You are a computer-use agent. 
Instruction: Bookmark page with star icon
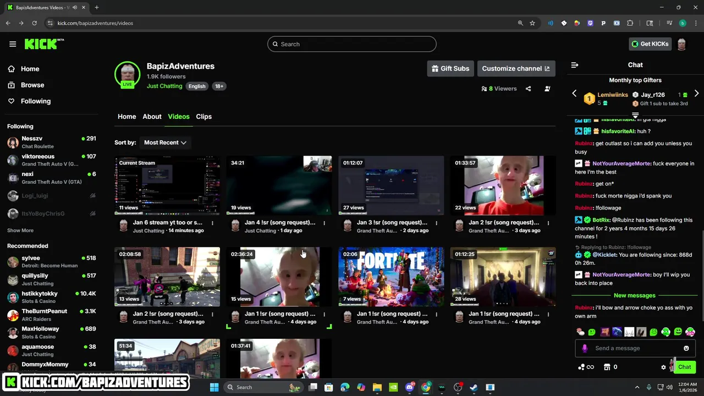pos(532,23)
